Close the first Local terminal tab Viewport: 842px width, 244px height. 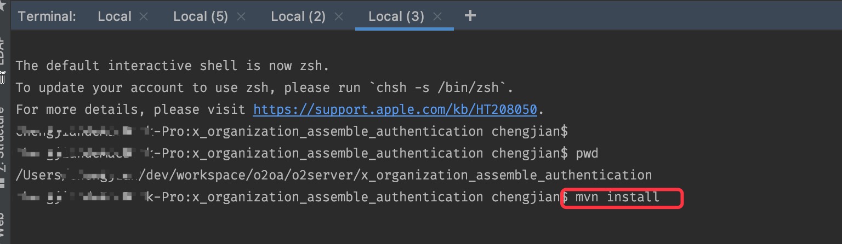click(144, 16)
